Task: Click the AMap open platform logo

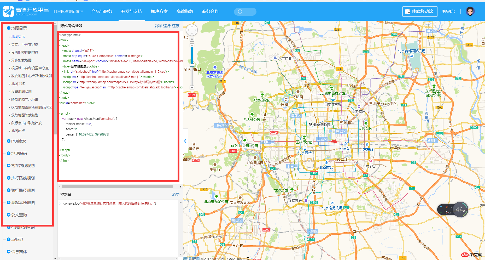Action: [x=26, y=12]
